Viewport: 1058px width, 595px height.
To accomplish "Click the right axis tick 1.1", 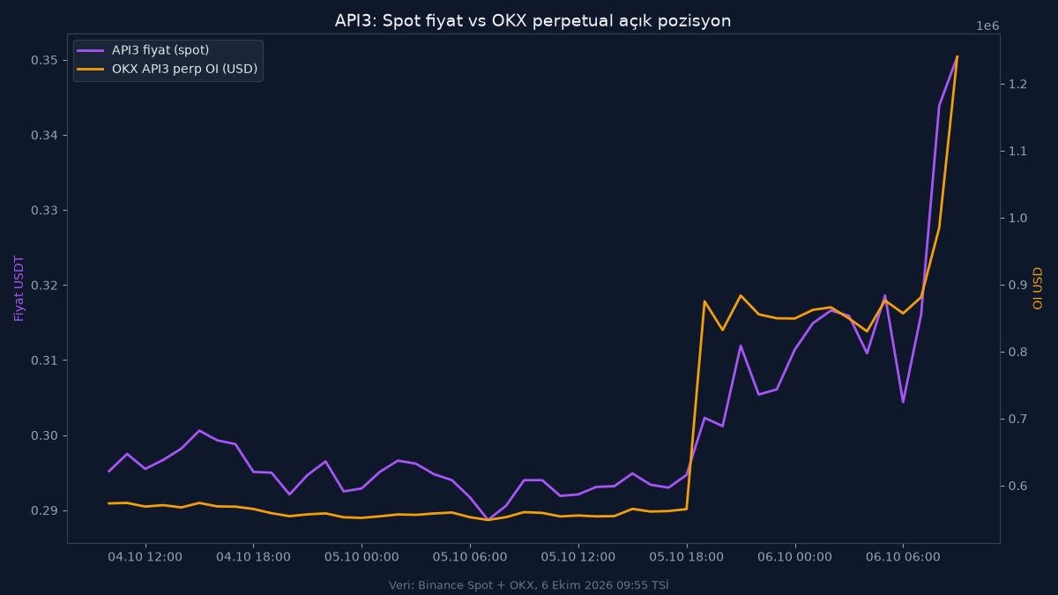I will (x=1017, y=151).
